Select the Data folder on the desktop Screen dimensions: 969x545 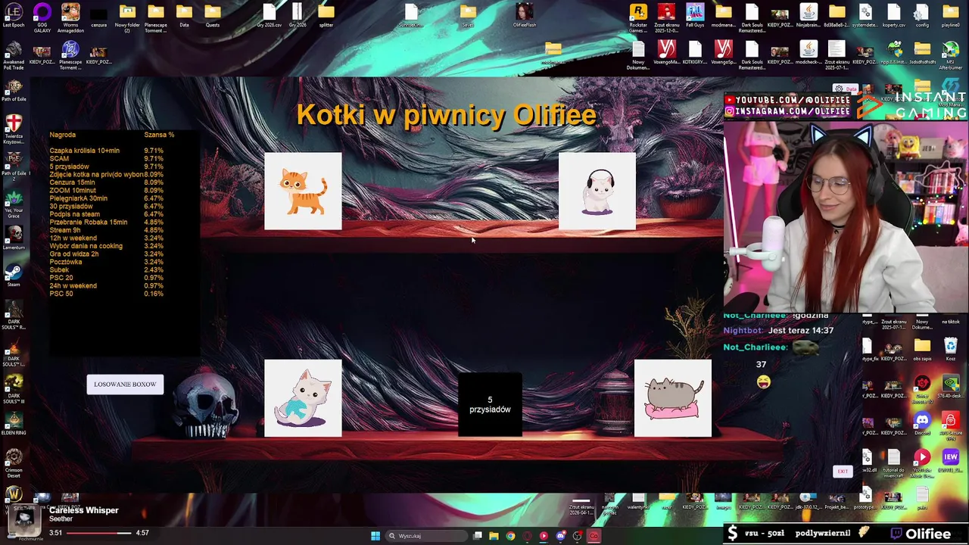point(184,15)
